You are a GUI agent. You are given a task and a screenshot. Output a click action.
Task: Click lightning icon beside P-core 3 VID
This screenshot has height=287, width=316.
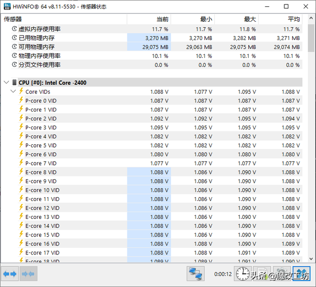(21, 127)
